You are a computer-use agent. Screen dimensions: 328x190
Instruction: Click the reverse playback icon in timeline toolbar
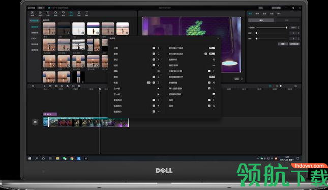coord(62,86)
